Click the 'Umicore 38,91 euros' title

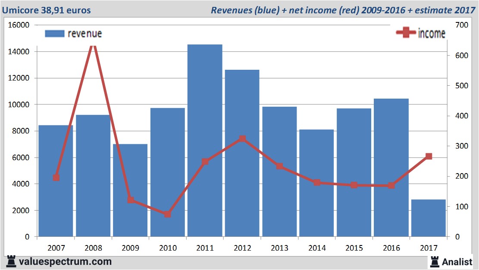coord(47,10)
